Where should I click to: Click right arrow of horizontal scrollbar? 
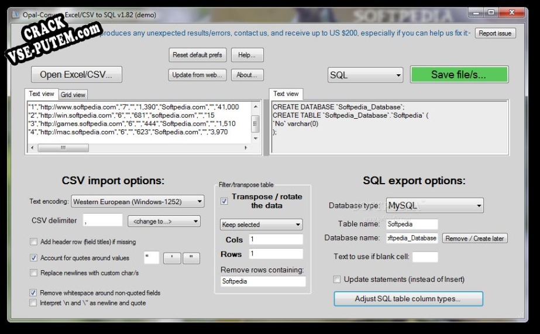coord(246,148)
